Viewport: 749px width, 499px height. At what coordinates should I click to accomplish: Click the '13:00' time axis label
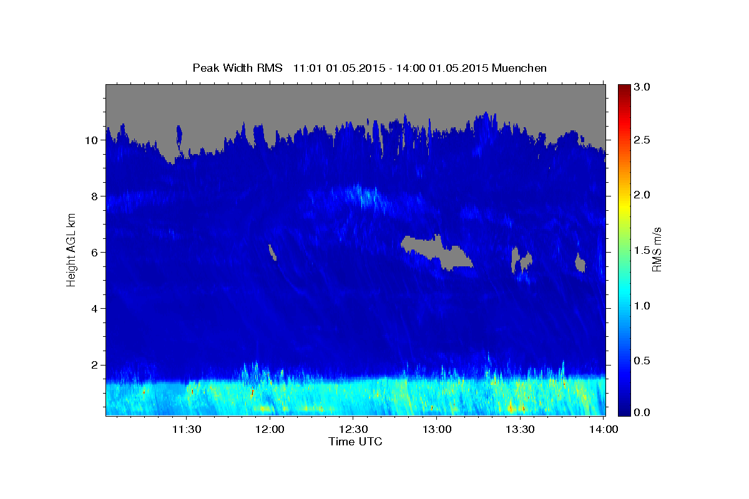tap(437, 429)
